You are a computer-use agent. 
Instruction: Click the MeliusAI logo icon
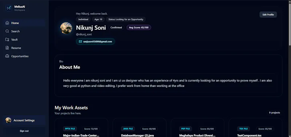(x=8, y=8)
